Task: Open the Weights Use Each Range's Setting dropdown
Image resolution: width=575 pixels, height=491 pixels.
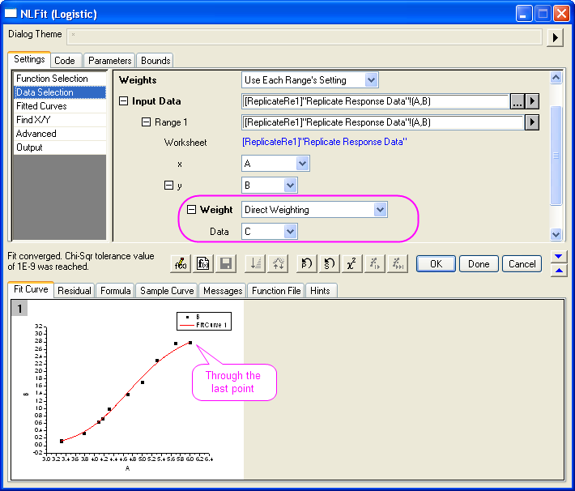Action: [x=372, y=80]
